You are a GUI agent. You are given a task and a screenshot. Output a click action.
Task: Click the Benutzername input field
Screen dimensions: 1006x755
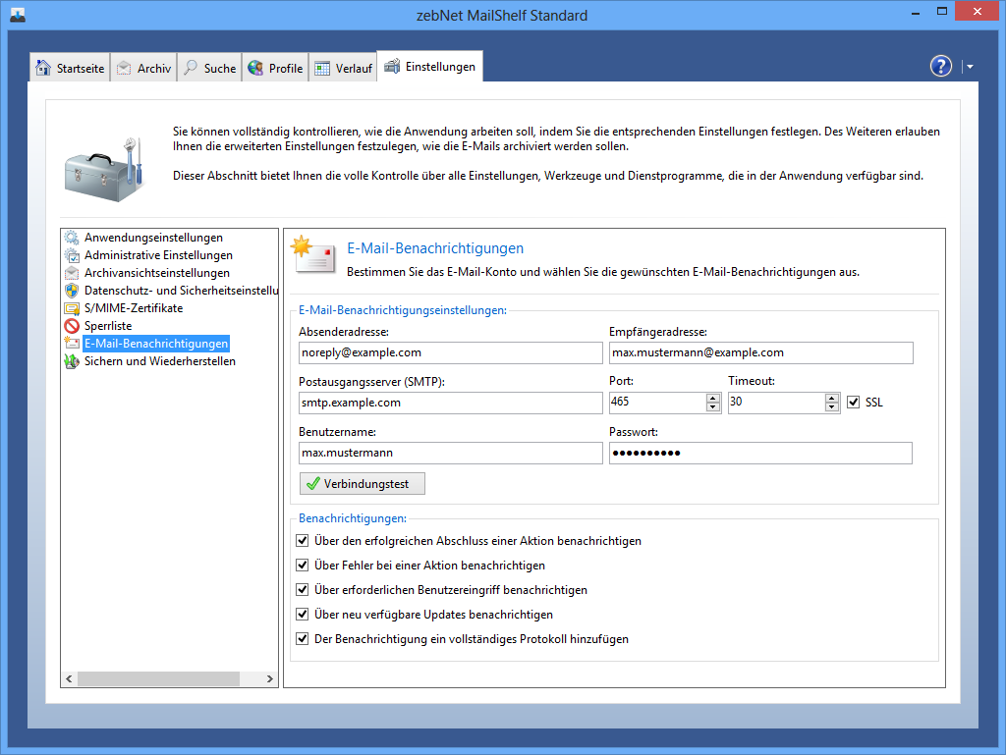point(450,454)
